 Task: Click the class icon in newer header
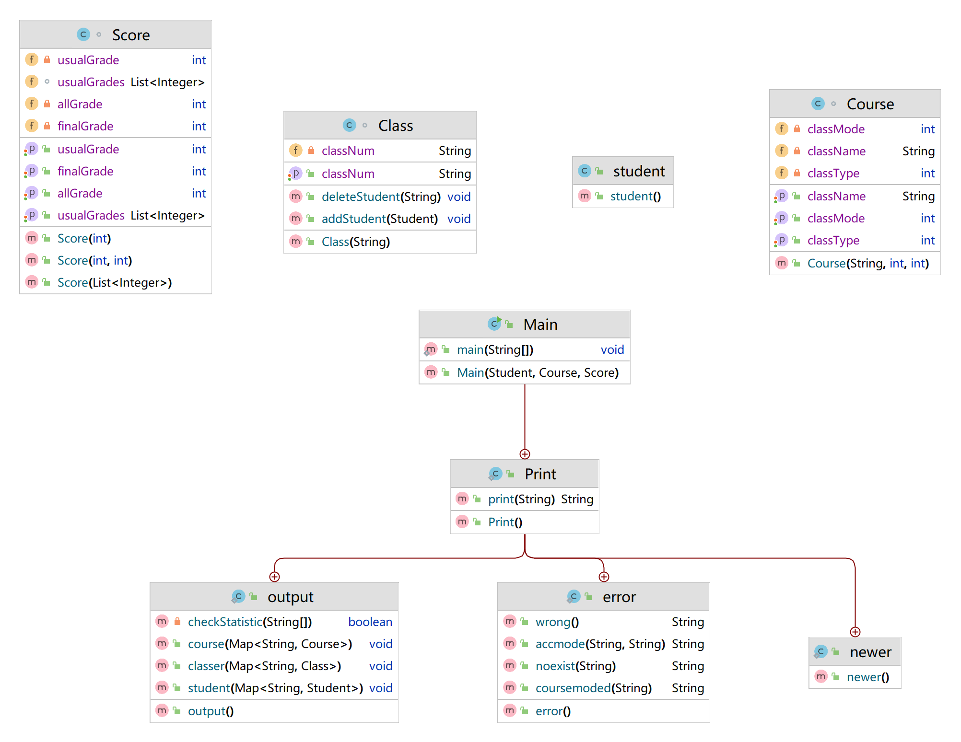click(x=820, y=652)
